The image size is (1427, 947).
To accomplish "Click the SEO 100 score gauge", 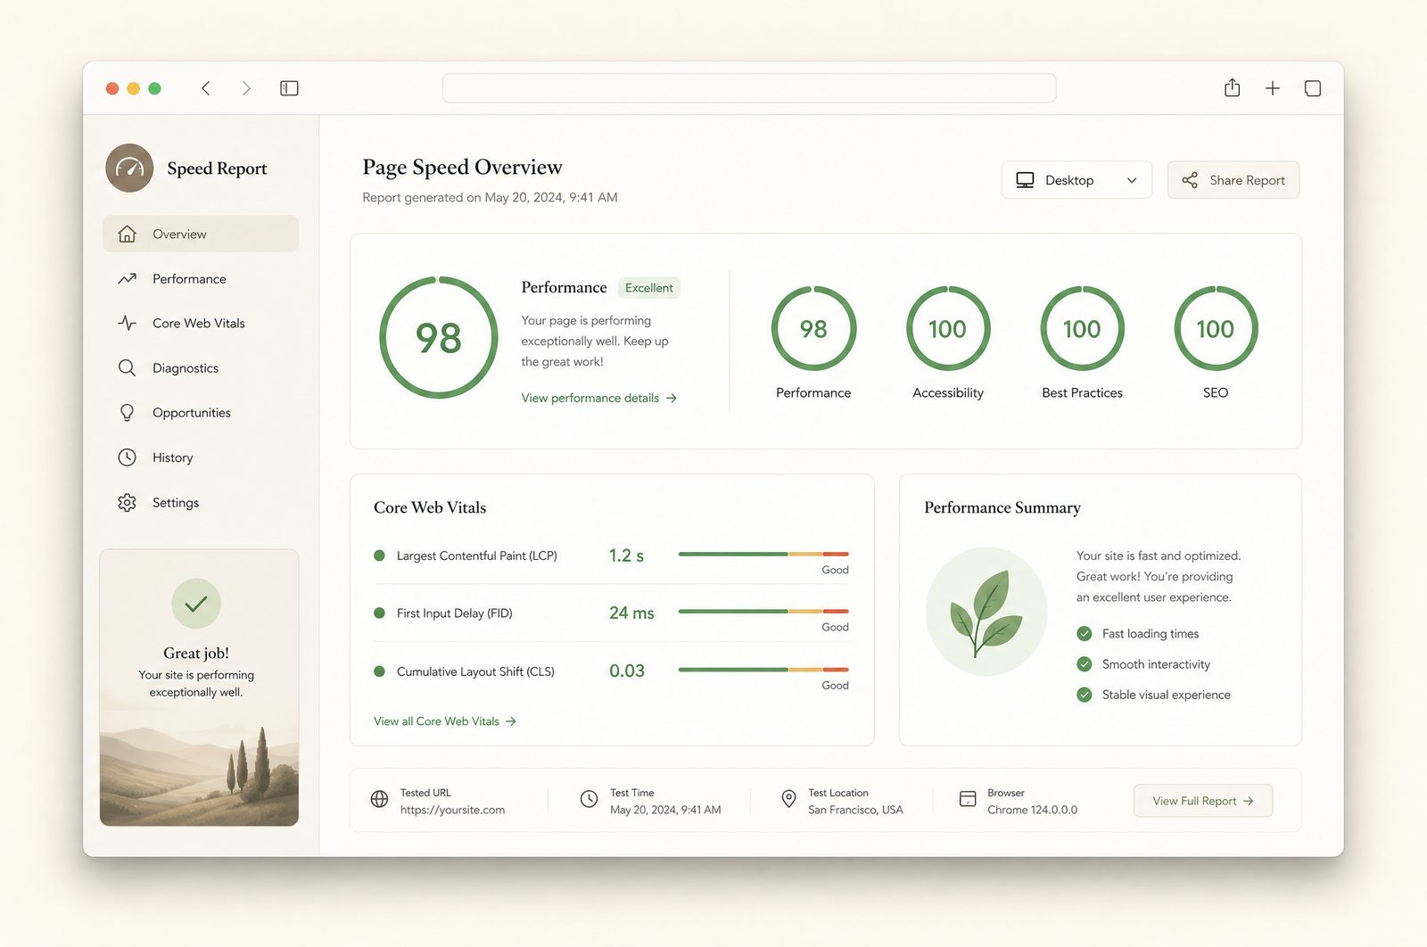I will [1216, 328].
